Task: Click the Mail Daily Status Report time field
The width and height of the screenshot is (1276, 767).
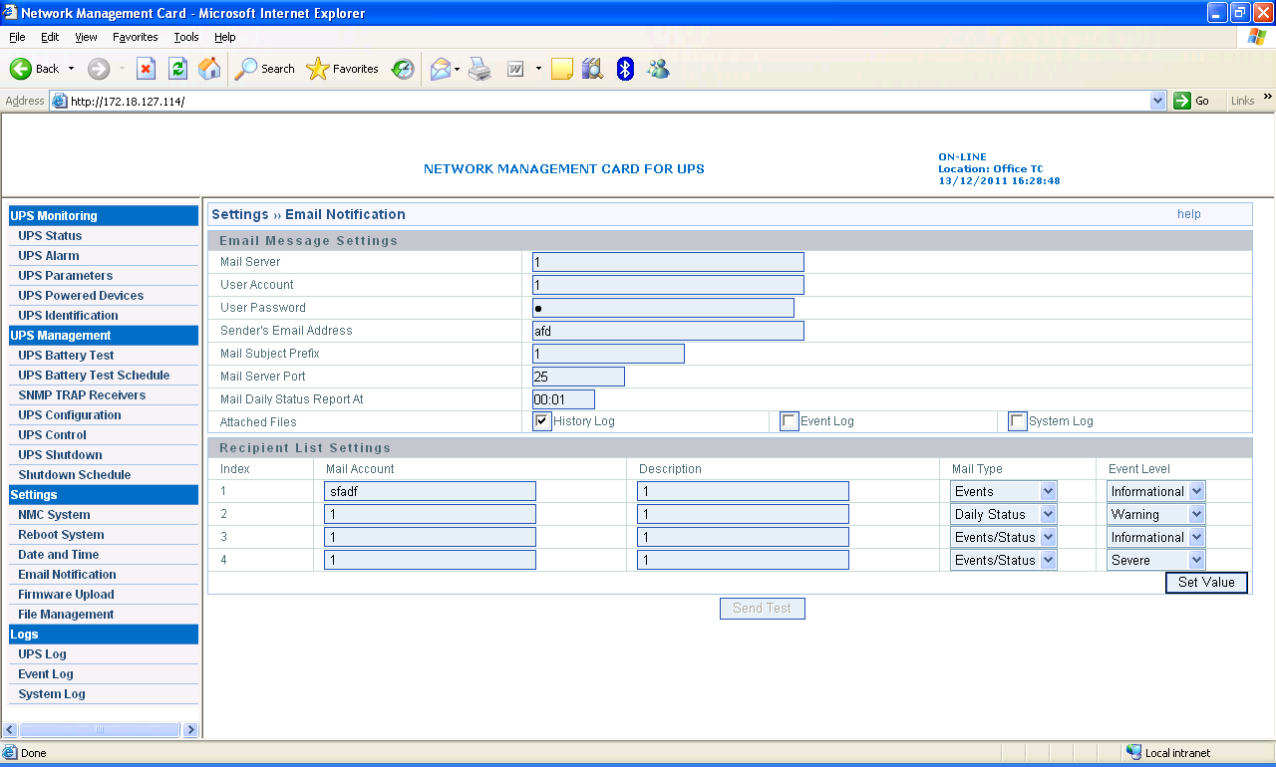Action: [563, 399]
